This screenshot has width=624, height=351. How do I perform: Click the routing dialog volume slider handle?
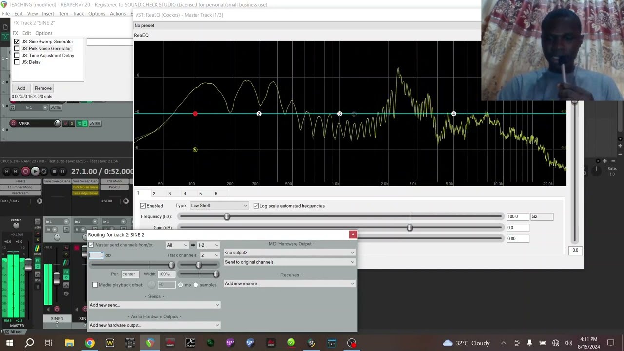tap(171, 265)
